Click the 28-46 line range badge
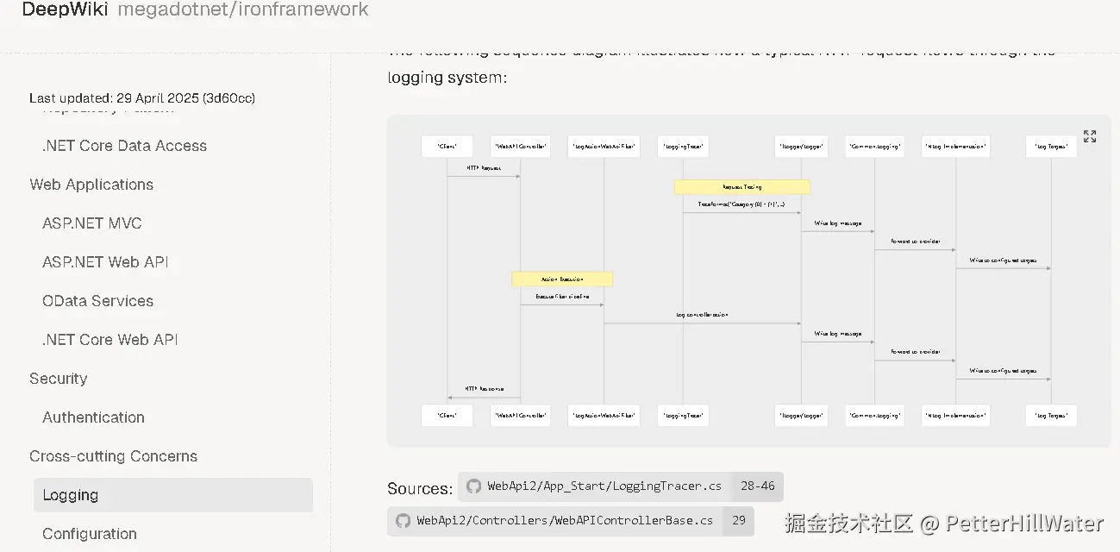1120x552 pixels. [x=757, y=486]
